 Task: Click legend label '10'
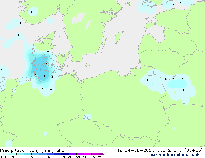click(40, 157)
